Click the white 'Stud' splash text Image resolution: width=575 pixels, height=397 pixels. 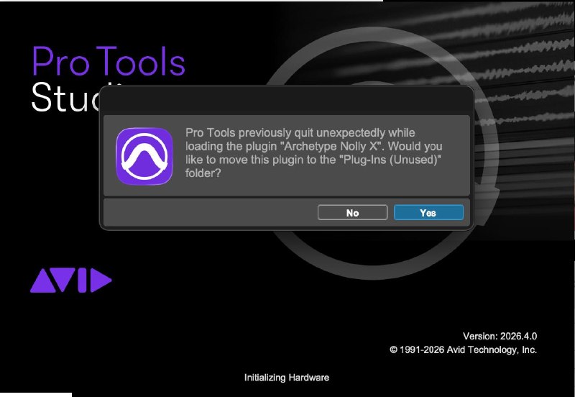(65, 97)
